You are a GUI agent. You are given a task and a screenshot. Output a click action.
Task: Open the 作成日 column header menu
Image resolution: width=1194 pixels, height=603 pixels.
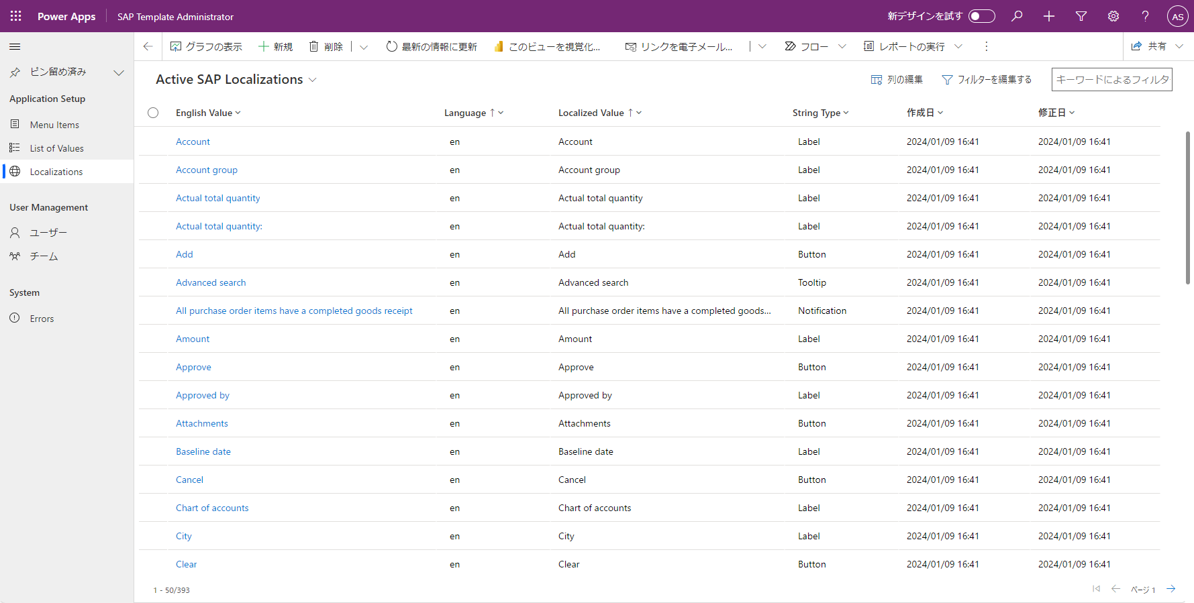925,113
